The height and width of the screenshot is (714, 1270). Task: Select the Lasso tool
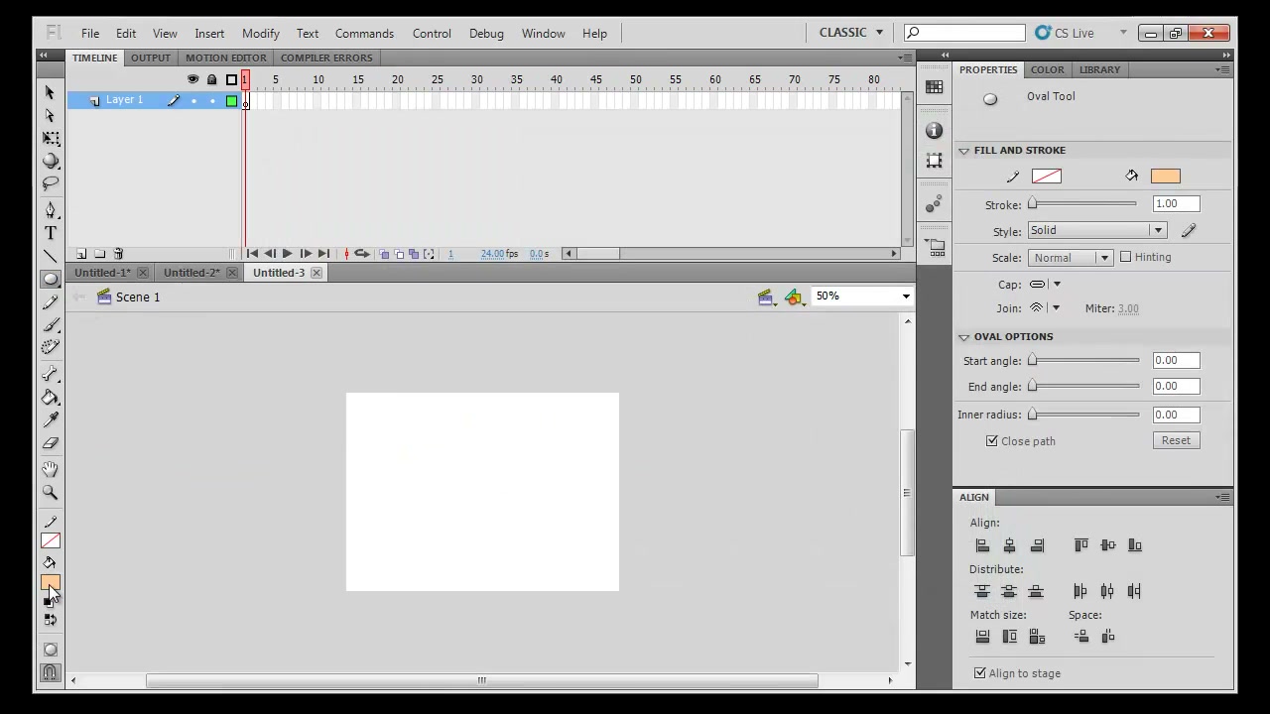point(51,183)
